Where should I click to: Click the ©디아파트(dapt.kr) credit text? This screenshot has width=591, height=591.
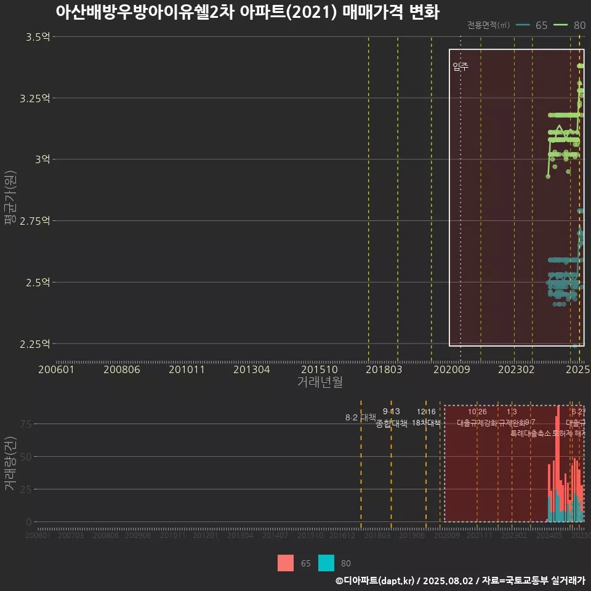point(375,581)
